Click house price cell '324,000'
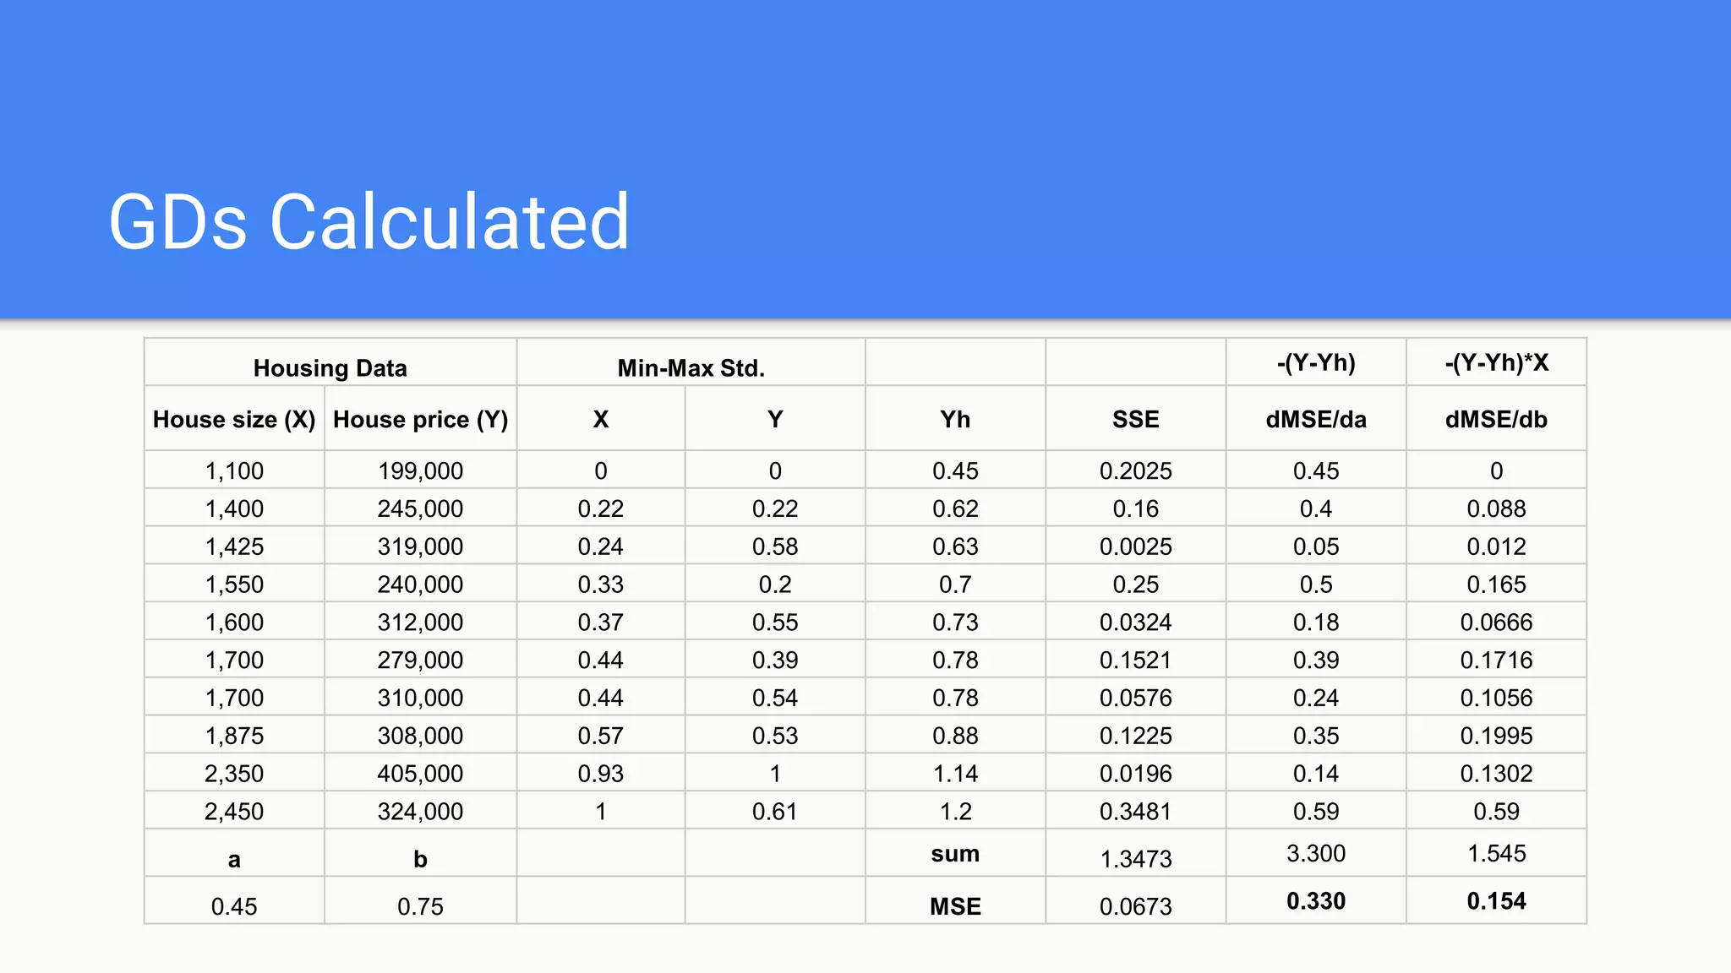 click(x=420, y=812)
